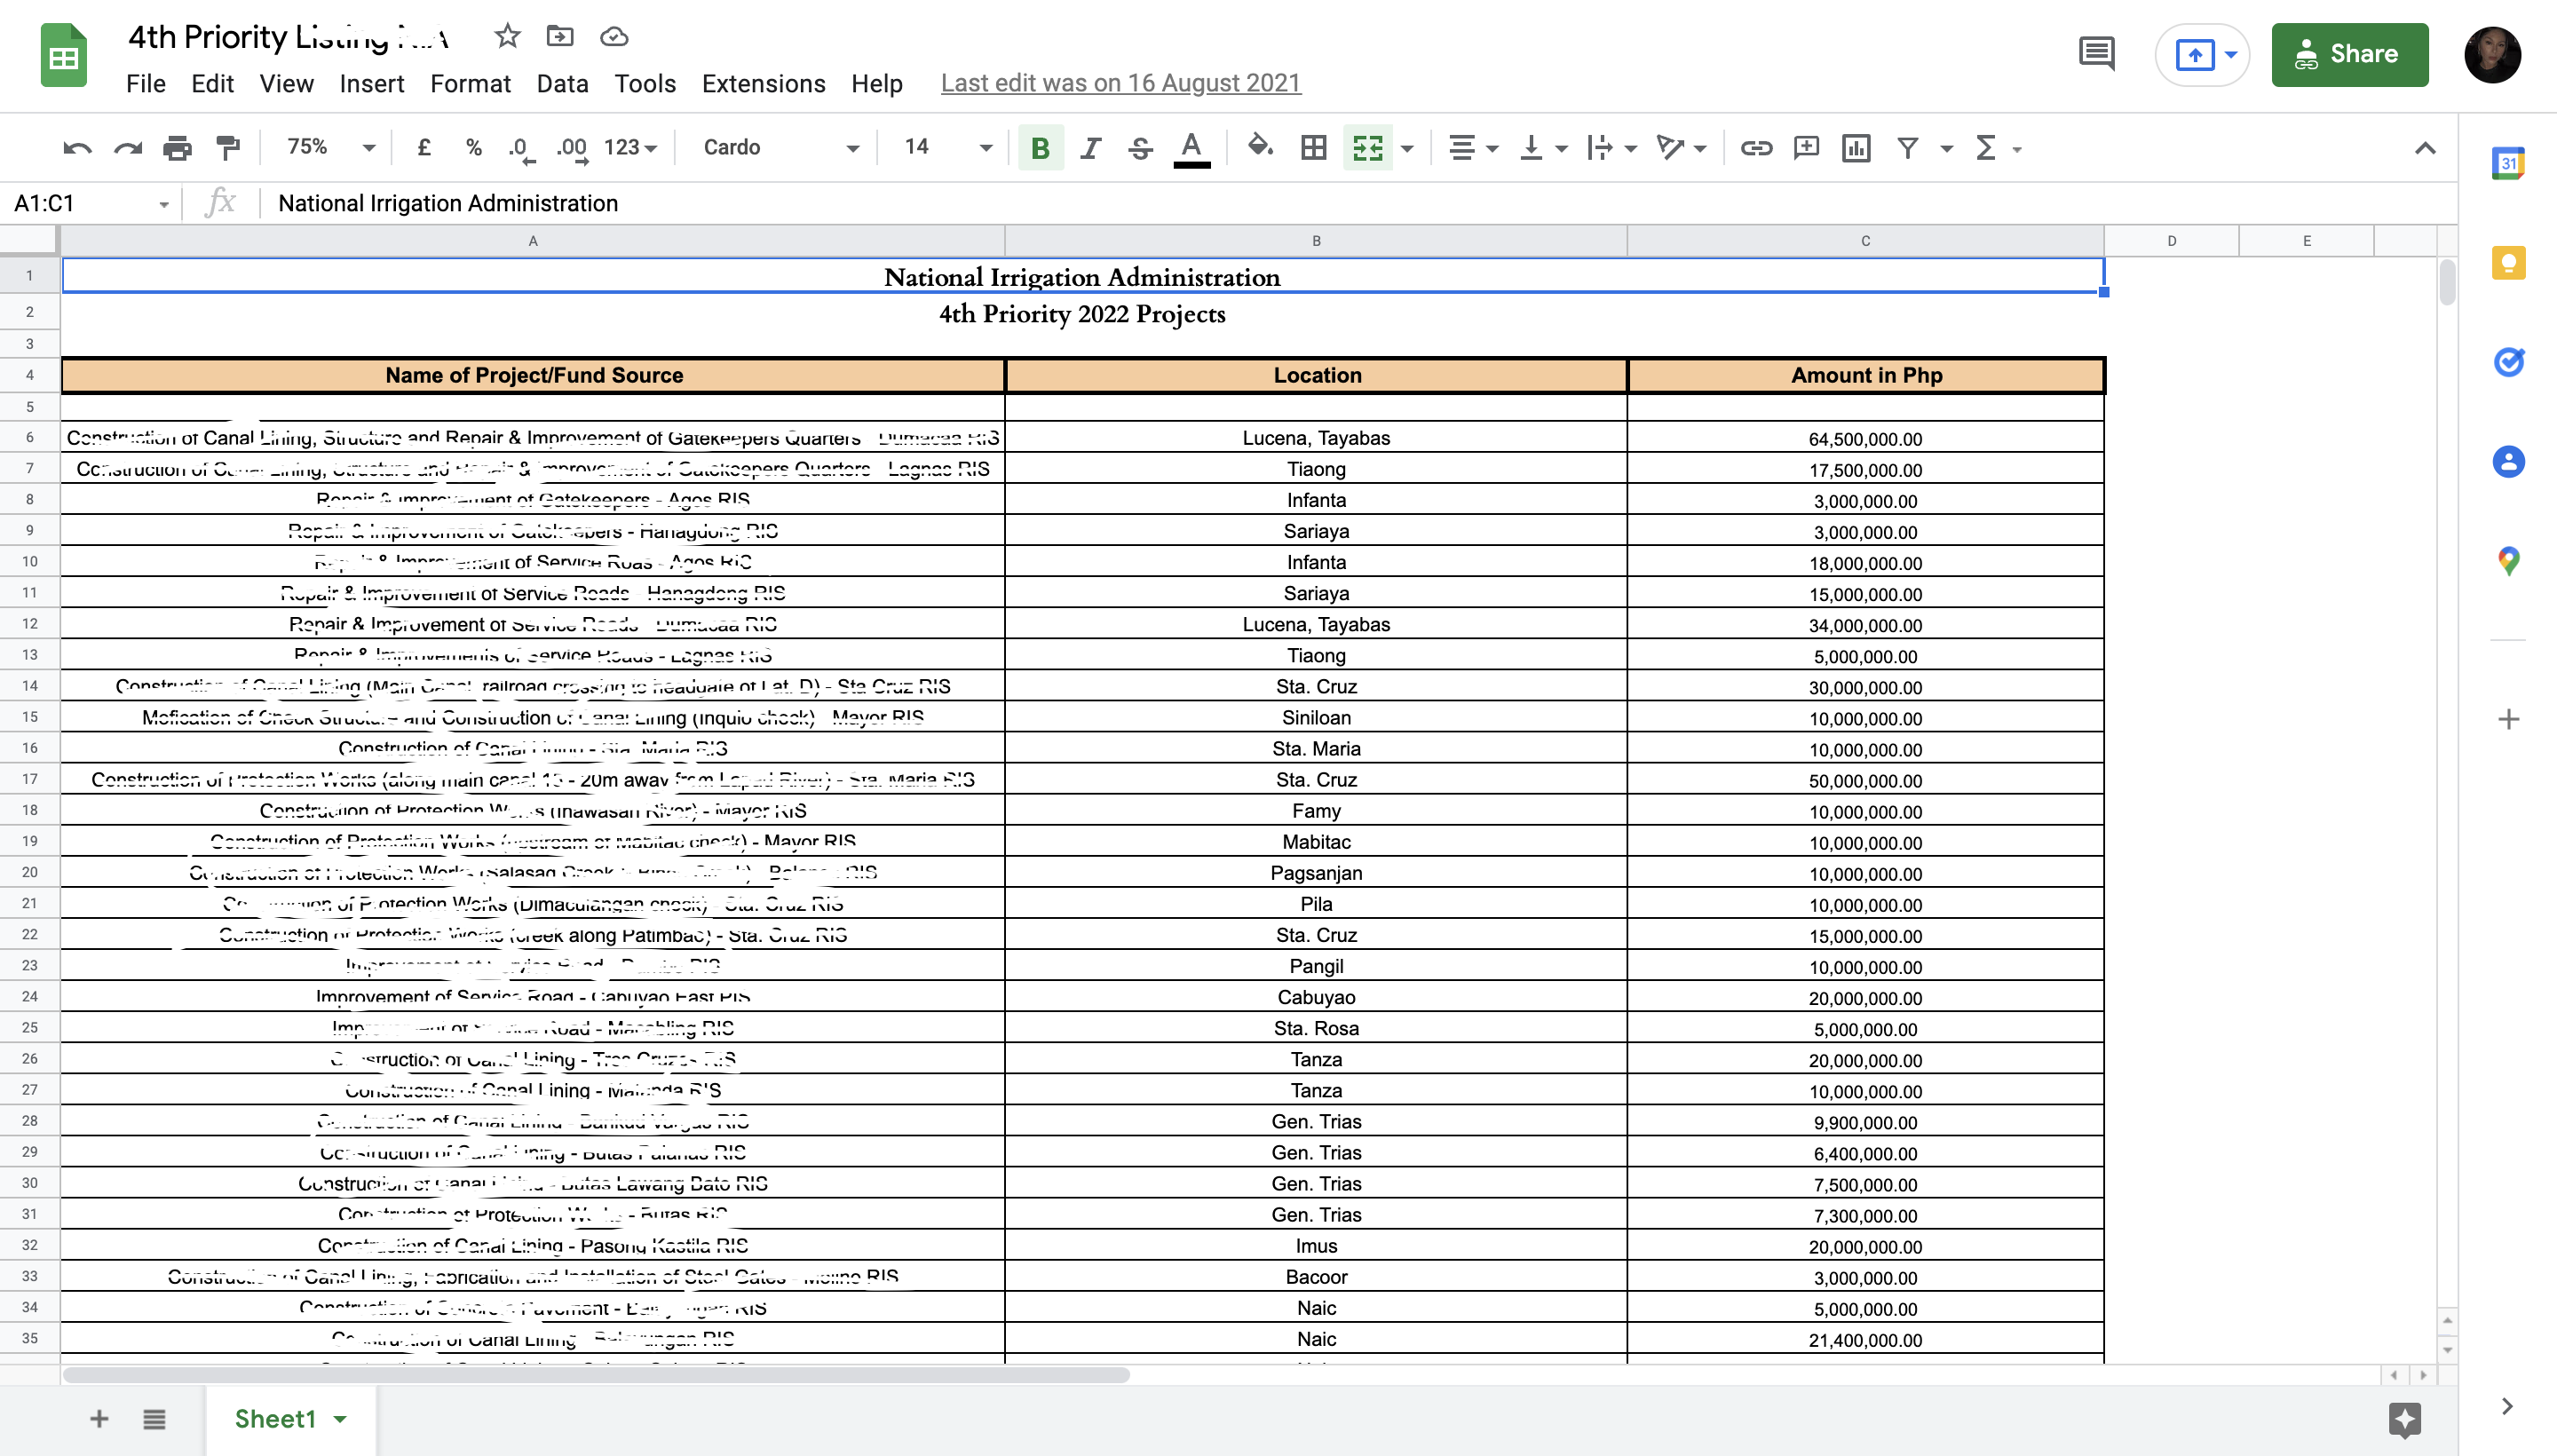Toggle bold formatting
Viewport: 2557px width, 1456px height.
1040,148
